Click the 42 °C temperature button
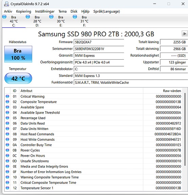This screenshot has width=188, height=195. pyautogui.click(x=18, y=78)
